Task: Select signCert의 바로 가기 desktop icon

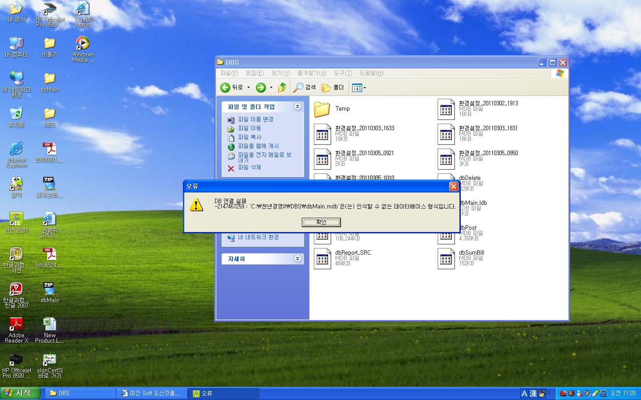Action: point(50,365)
